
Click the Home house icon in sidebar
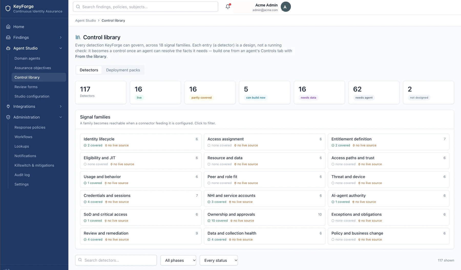click(x=8, y=27)
